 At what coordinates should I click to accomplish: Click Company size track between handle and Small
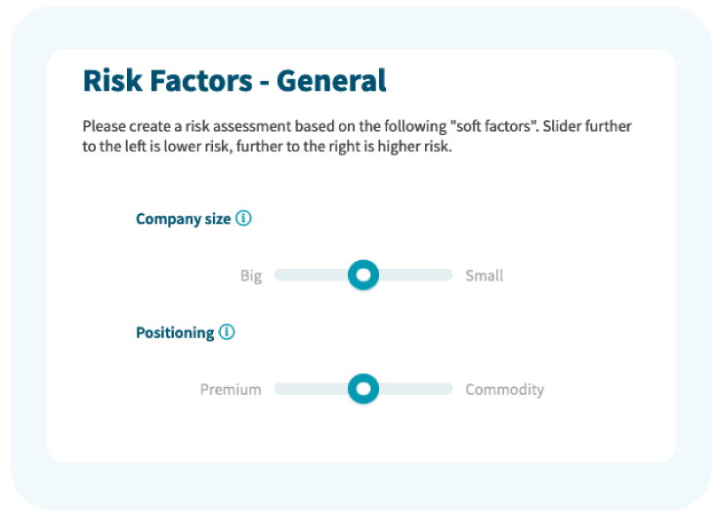click(x=415, y=276)
